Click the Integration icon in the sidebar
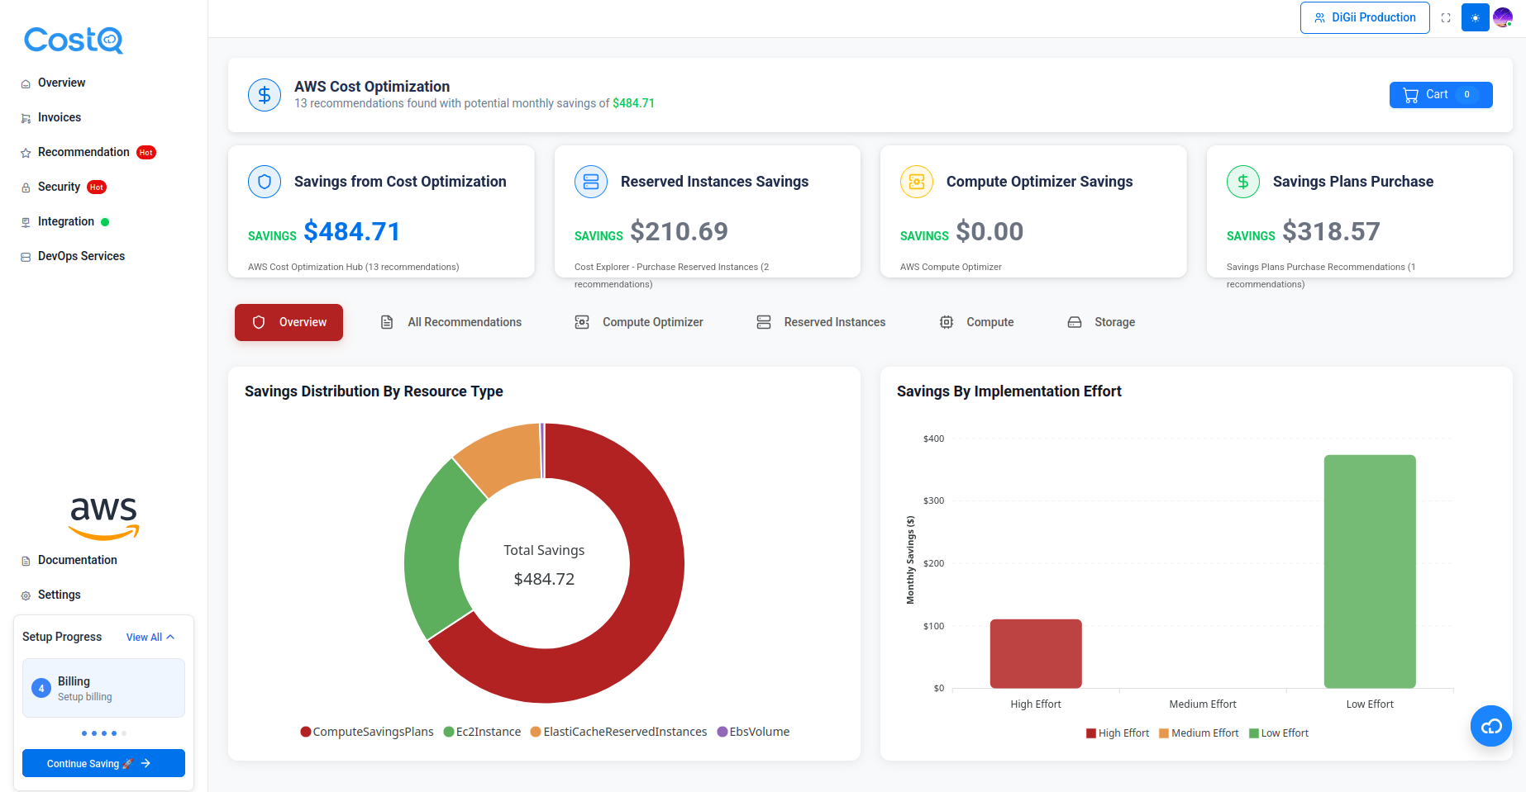This screenshot has height=792, width=1526. [26, 222]
